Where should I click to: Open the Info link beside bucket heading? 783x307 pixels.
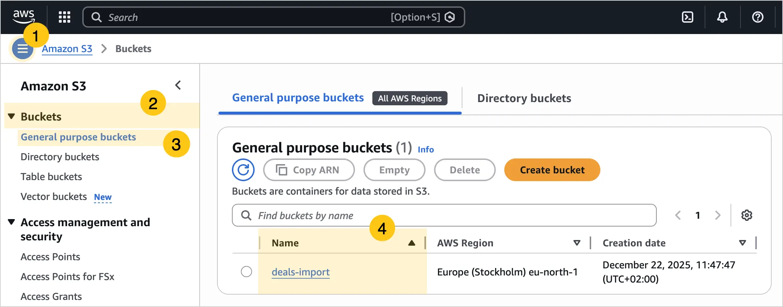click(426, 150)
